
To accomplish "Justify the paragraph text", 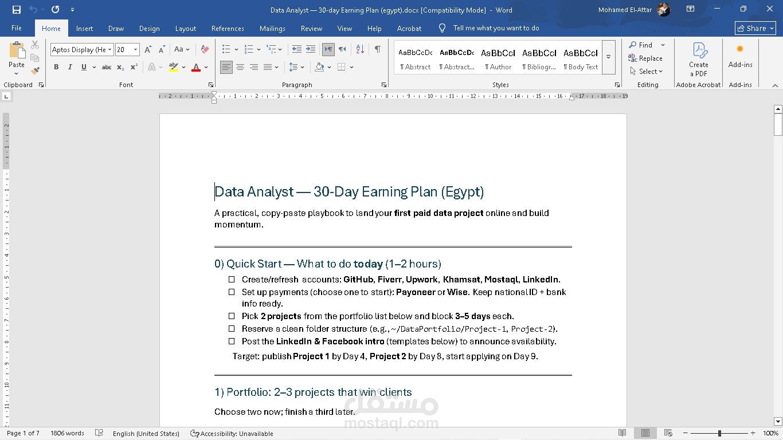I will pos(267,68).
